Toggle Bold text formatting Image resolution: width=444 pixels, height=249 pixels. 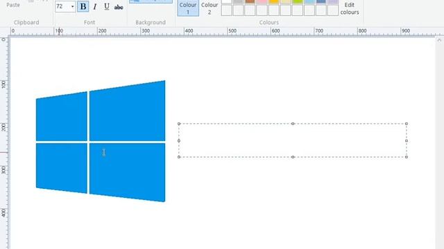(x=83, y=6)
